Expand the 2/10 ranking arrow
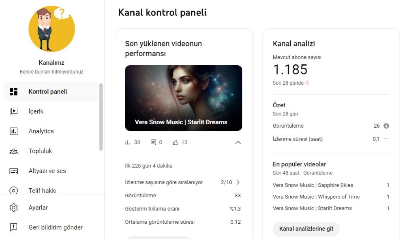 pos(238,182)
